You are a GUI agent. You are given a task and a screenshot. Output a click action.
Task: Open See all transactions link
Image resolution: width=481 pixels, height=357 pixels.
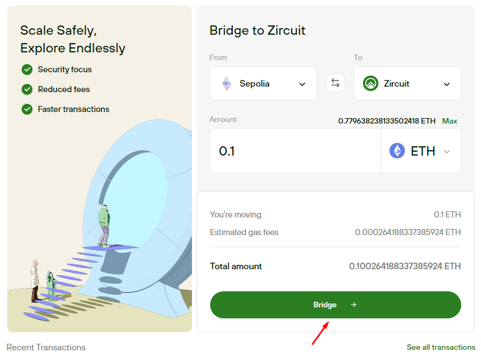point(441,347)
